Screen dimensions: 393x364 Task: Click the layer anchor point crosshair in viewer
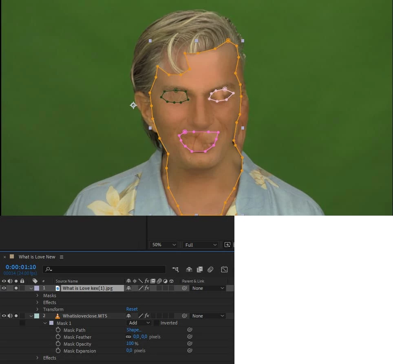click(133, 105)
